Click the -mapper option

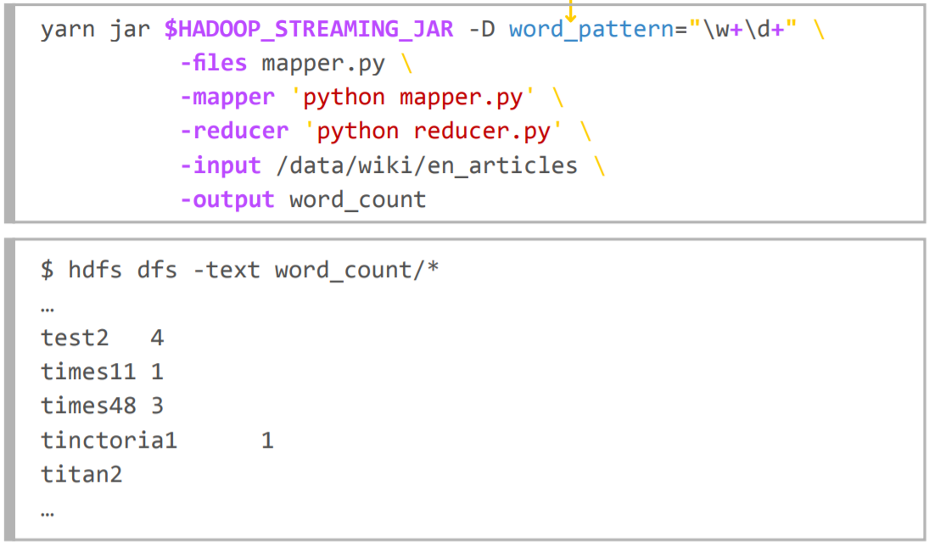tap(227, 98)
